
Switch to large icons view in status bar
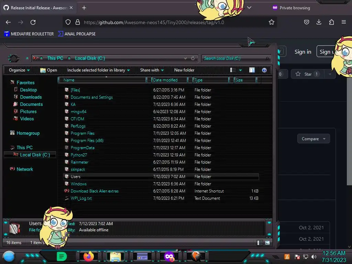pos(267,243)
